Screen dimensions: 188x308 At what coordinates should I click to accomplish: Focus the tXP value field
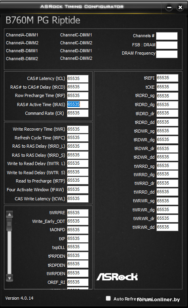[x=78, y=239]
